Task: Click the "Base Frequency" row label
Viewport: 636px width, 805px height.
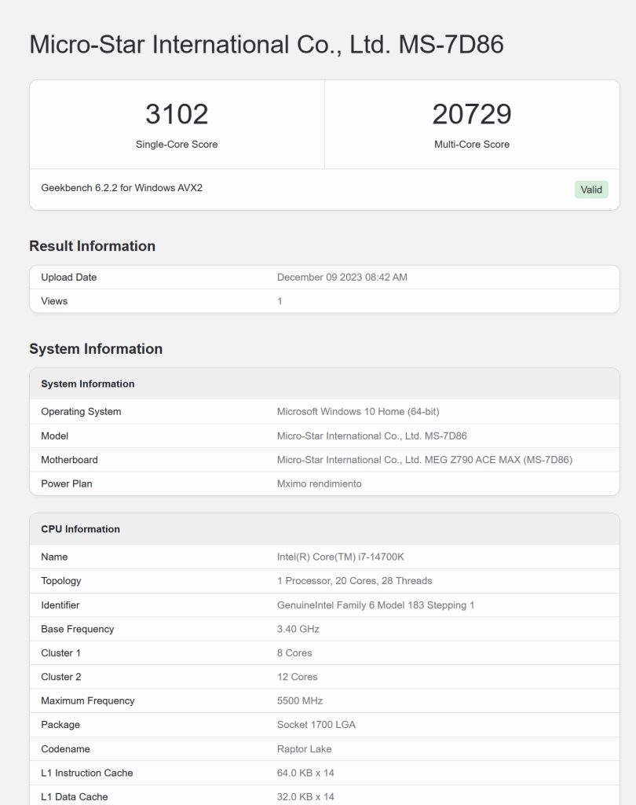Action: click(x=78, y=629)
